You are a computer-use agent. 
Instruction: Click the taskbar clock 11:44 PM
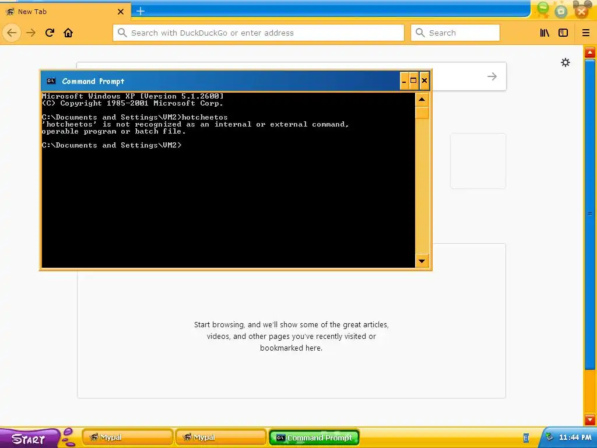[575, 437]
